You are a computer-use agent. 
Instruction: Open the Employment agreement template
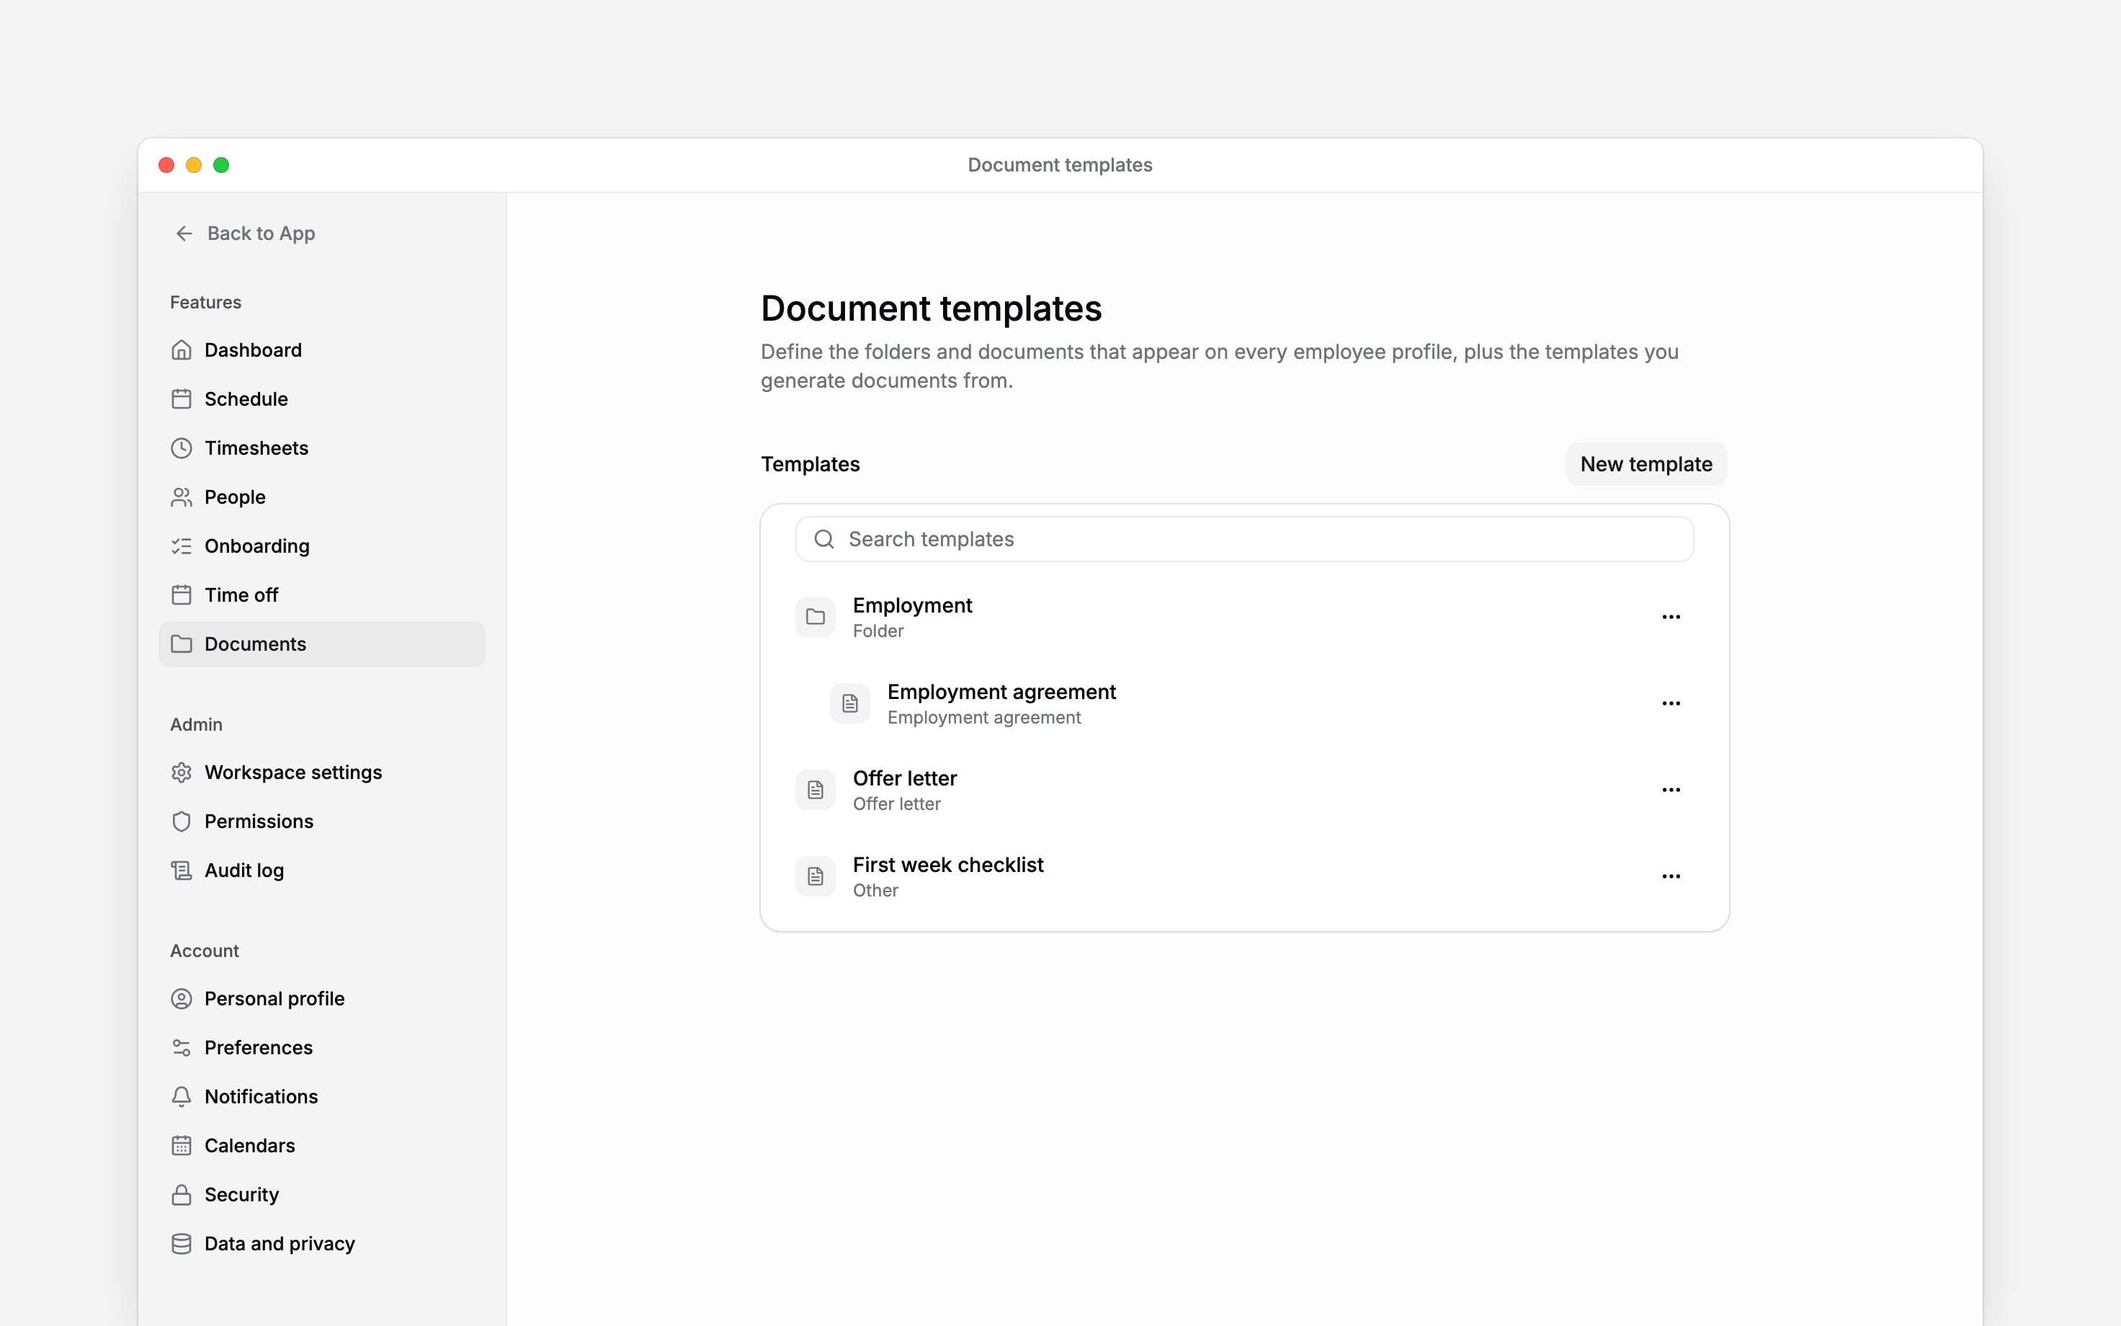tap(1244, 703)
